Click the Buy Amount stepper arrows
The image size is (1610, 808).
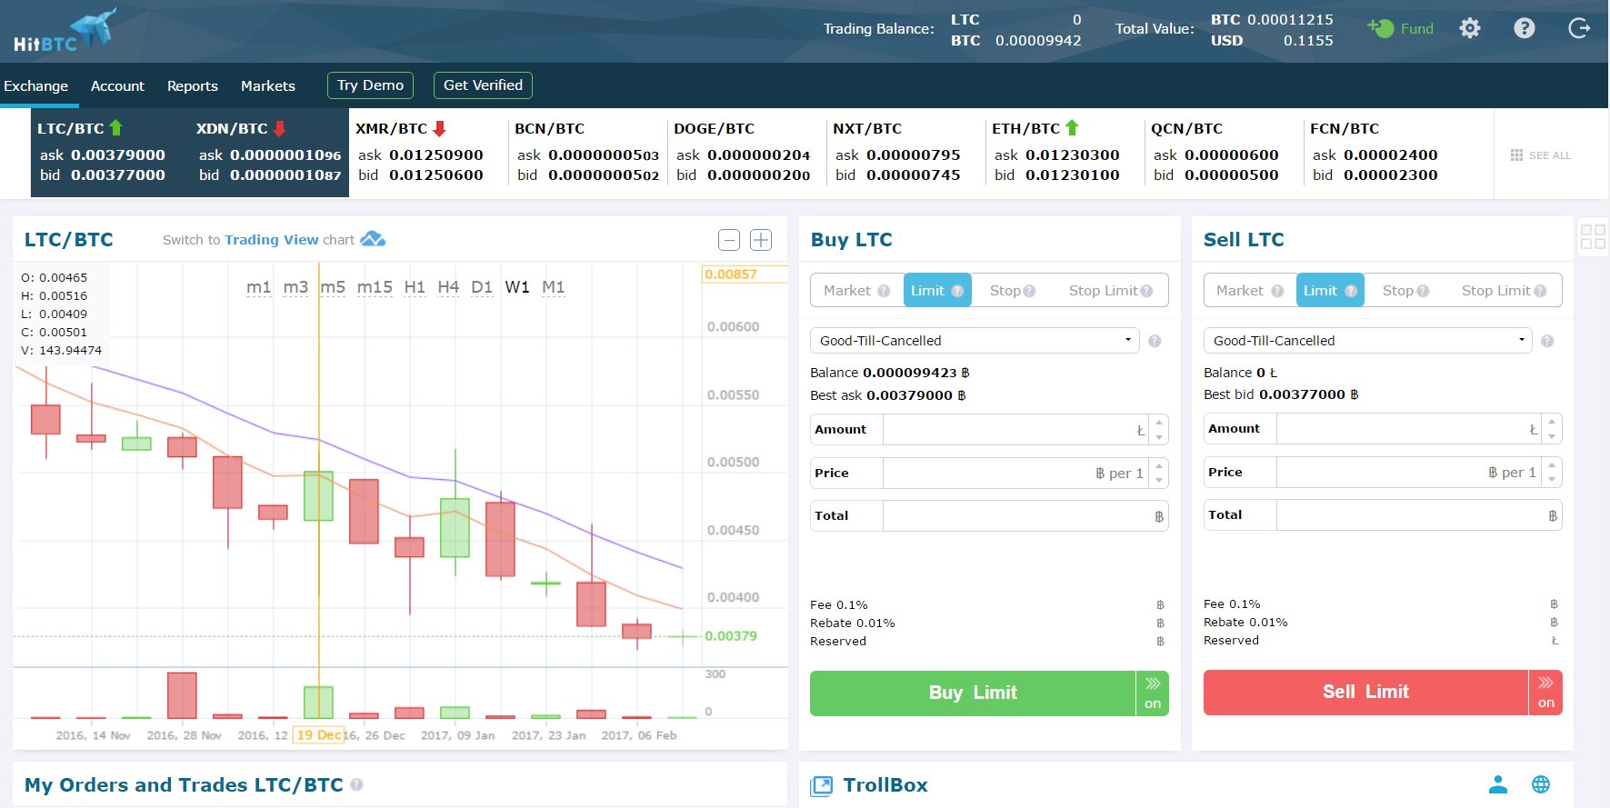[1159, 429]
